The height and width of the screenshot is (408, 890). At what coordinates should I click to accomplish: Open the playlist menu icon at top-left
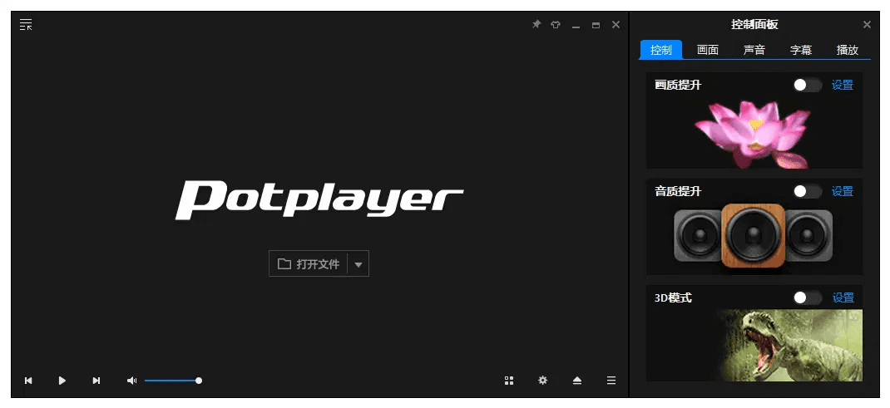click(26, 24)
